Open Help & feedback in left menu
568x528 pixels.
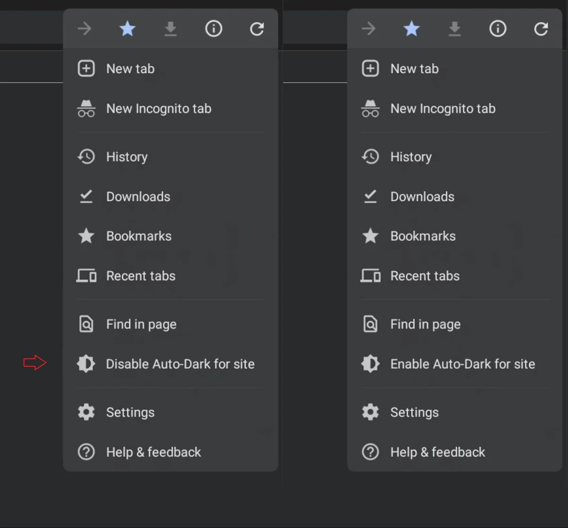170,452
